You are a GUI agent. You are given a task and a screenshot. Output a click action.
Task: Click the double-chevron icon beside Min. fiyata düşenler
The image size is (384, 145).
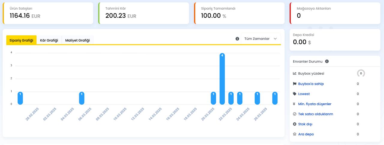click(295, 104)
